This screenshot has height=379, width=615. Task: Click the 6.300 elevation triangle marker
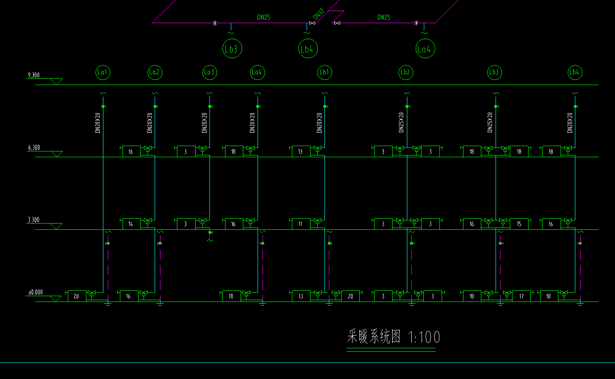pyautogui.click(x=56, y=154)
